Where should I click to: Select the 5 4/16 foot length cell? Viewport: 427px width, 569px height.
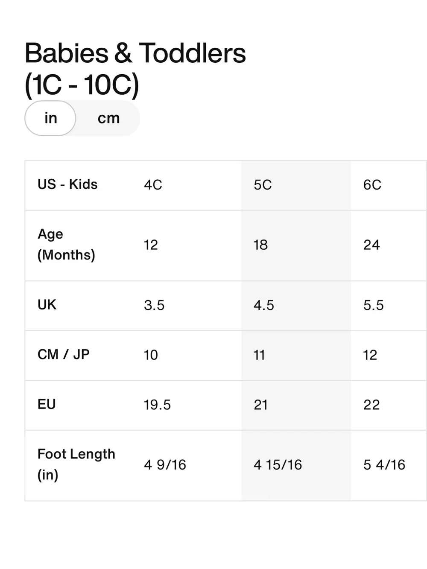coord(384,465)
